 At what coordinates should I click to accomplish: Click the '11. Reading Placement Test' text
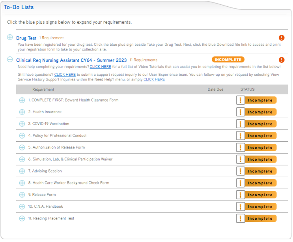(x=51, y=218)
